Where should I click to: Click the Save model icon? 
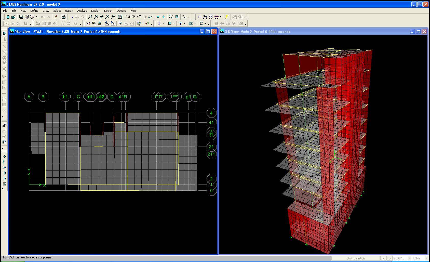(x=21, y=17)
